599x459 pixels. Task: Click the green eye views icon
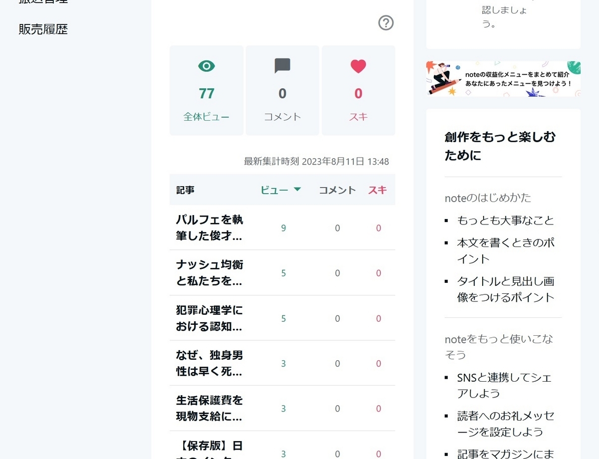[207, 66]
